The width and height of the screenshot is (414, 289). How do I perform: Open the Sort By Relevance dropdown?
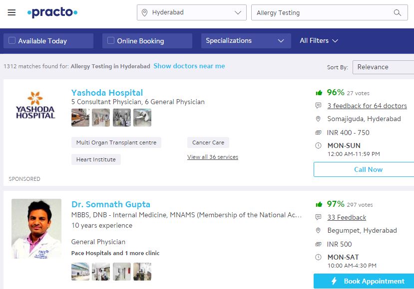[x=383, y=67]
